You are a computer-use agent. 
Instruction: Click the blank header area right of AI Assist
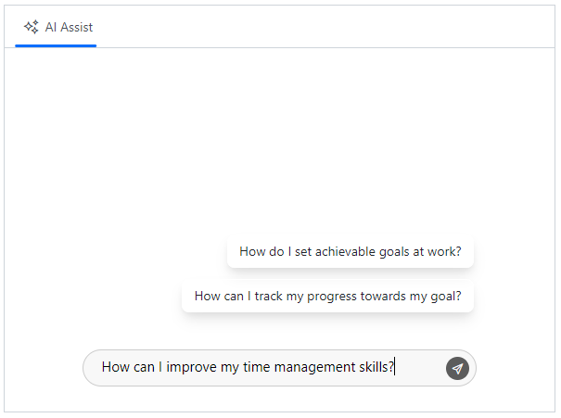tap(325, 27)
